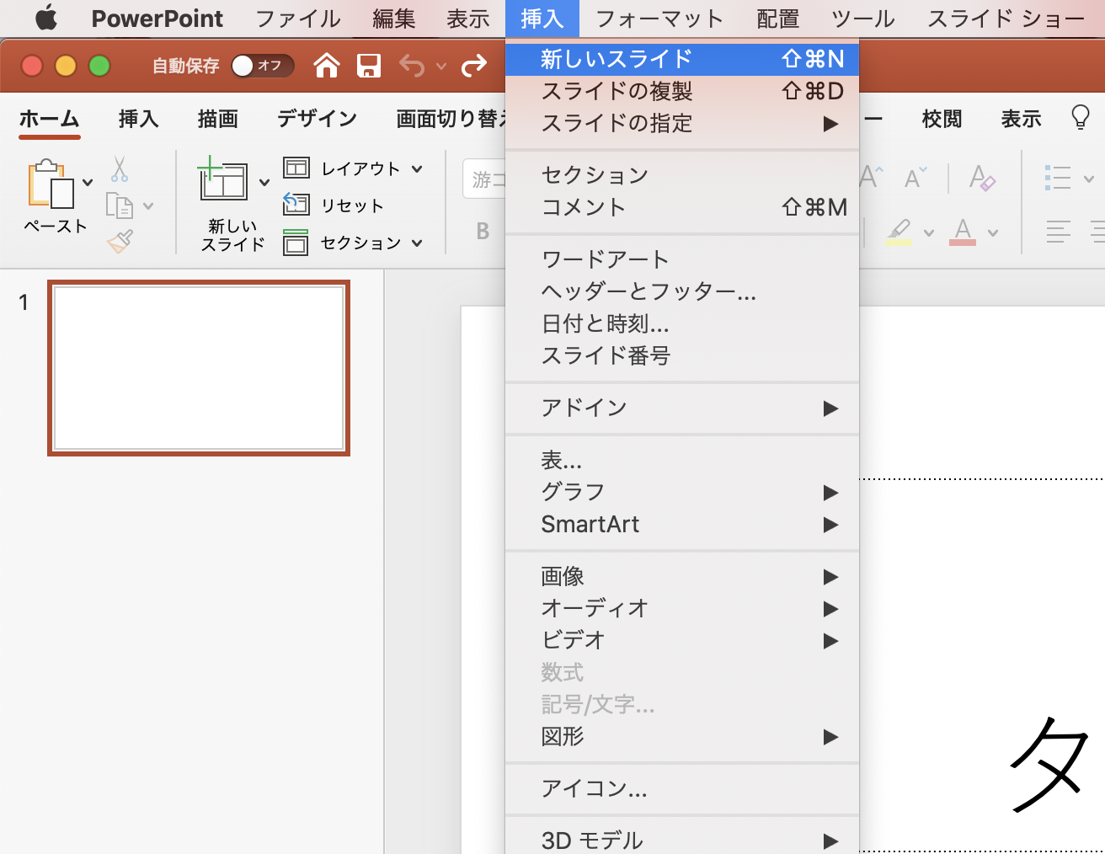Open the スライド ショー menu
The image size is (1105, 854).
coord(1006,19)
